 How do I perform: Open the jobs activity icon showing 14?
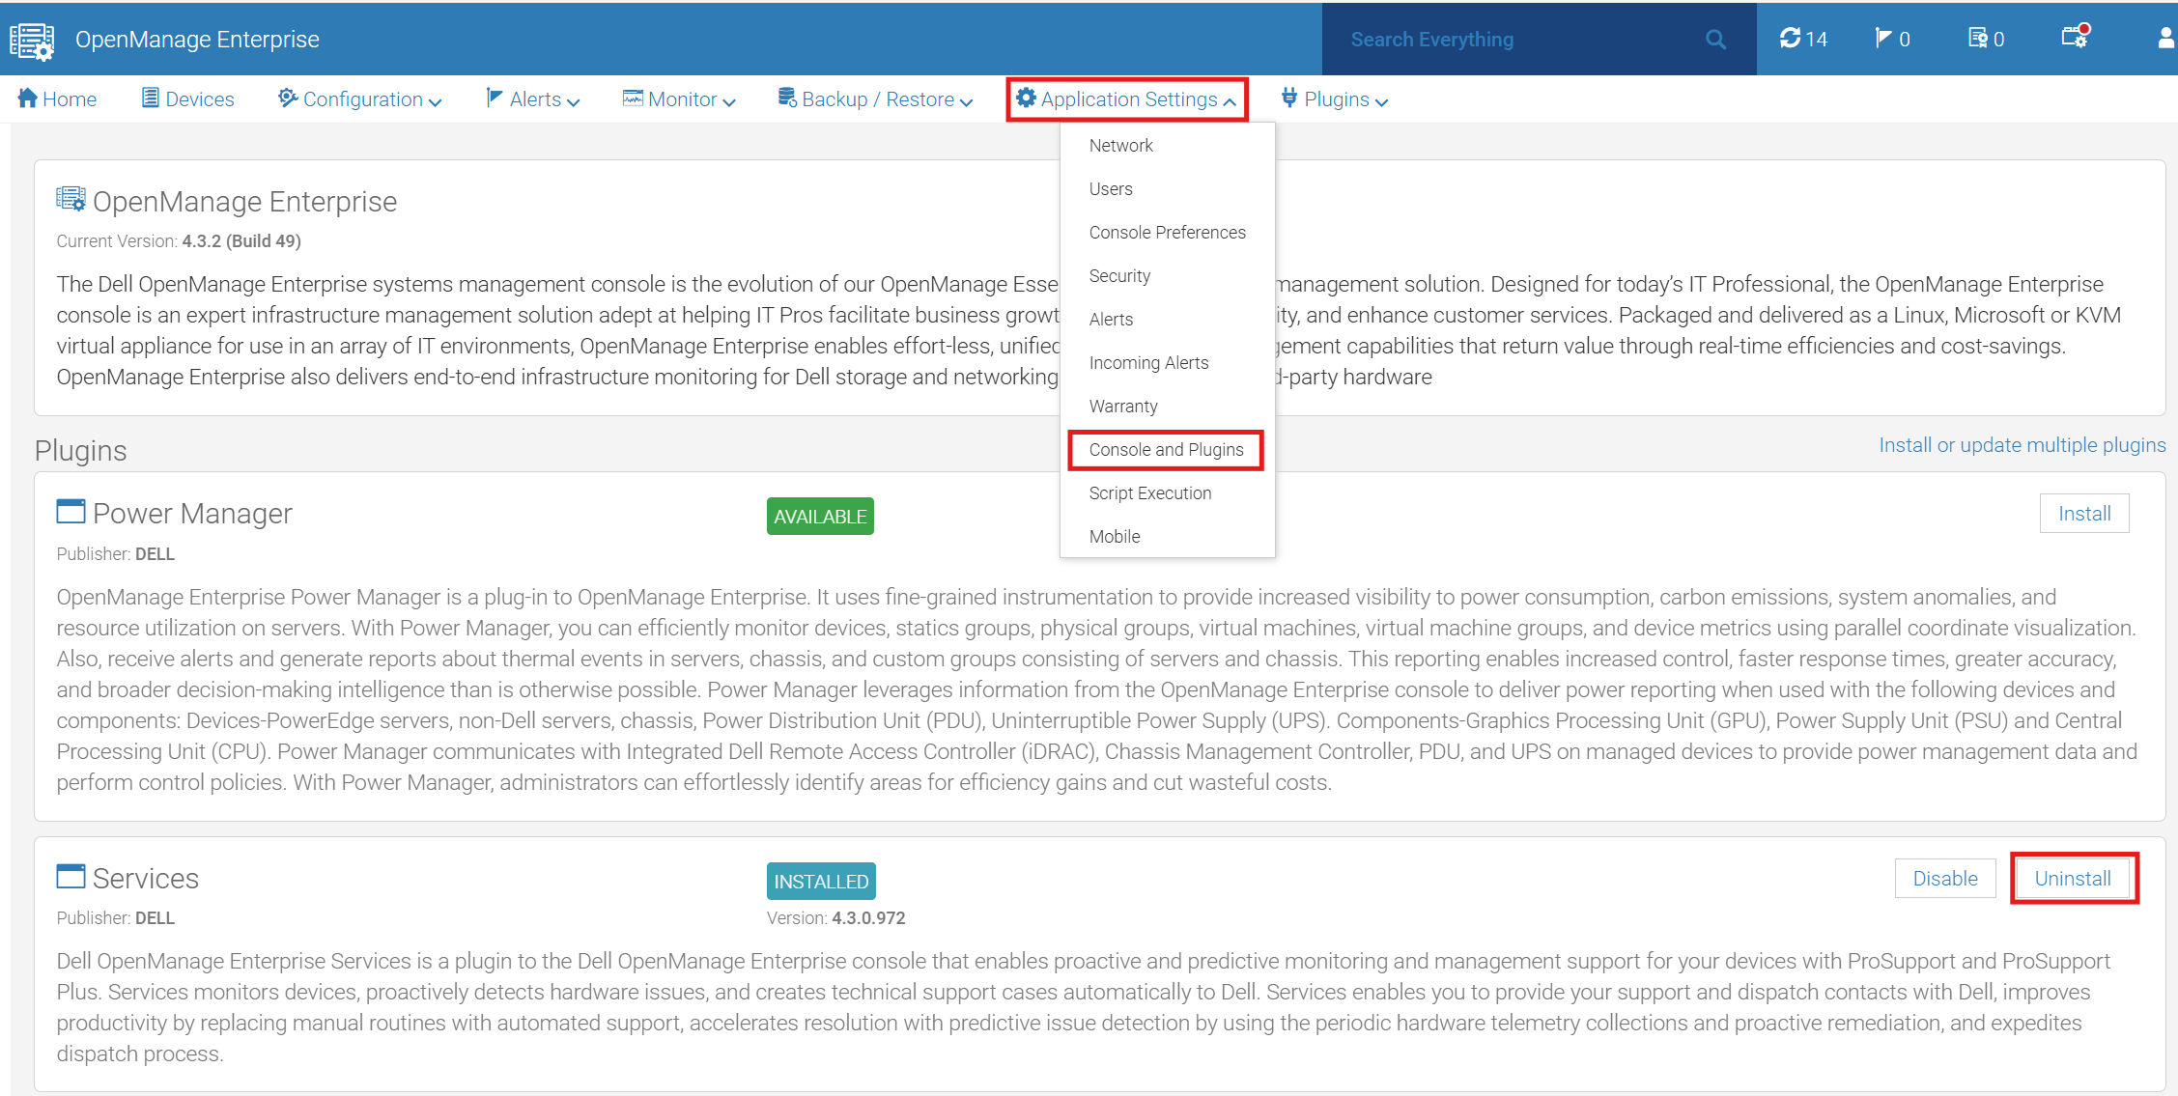coord(1802,39)
